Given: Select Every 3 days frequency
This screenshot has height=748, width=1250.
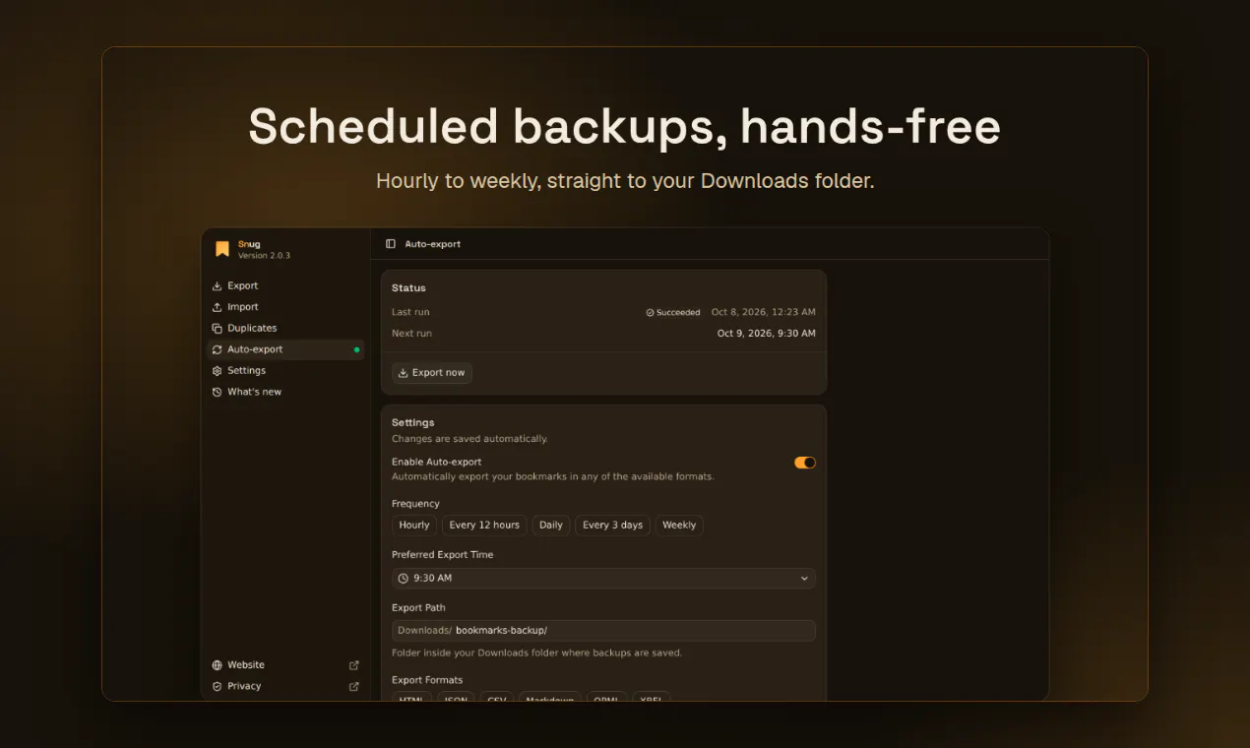Looking at the screenshot, I should 612,525.
